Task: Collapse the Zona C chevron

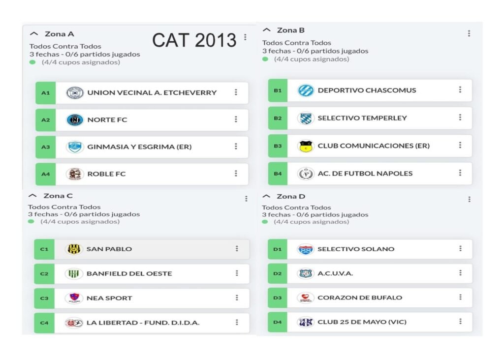Action: point(33,196)
